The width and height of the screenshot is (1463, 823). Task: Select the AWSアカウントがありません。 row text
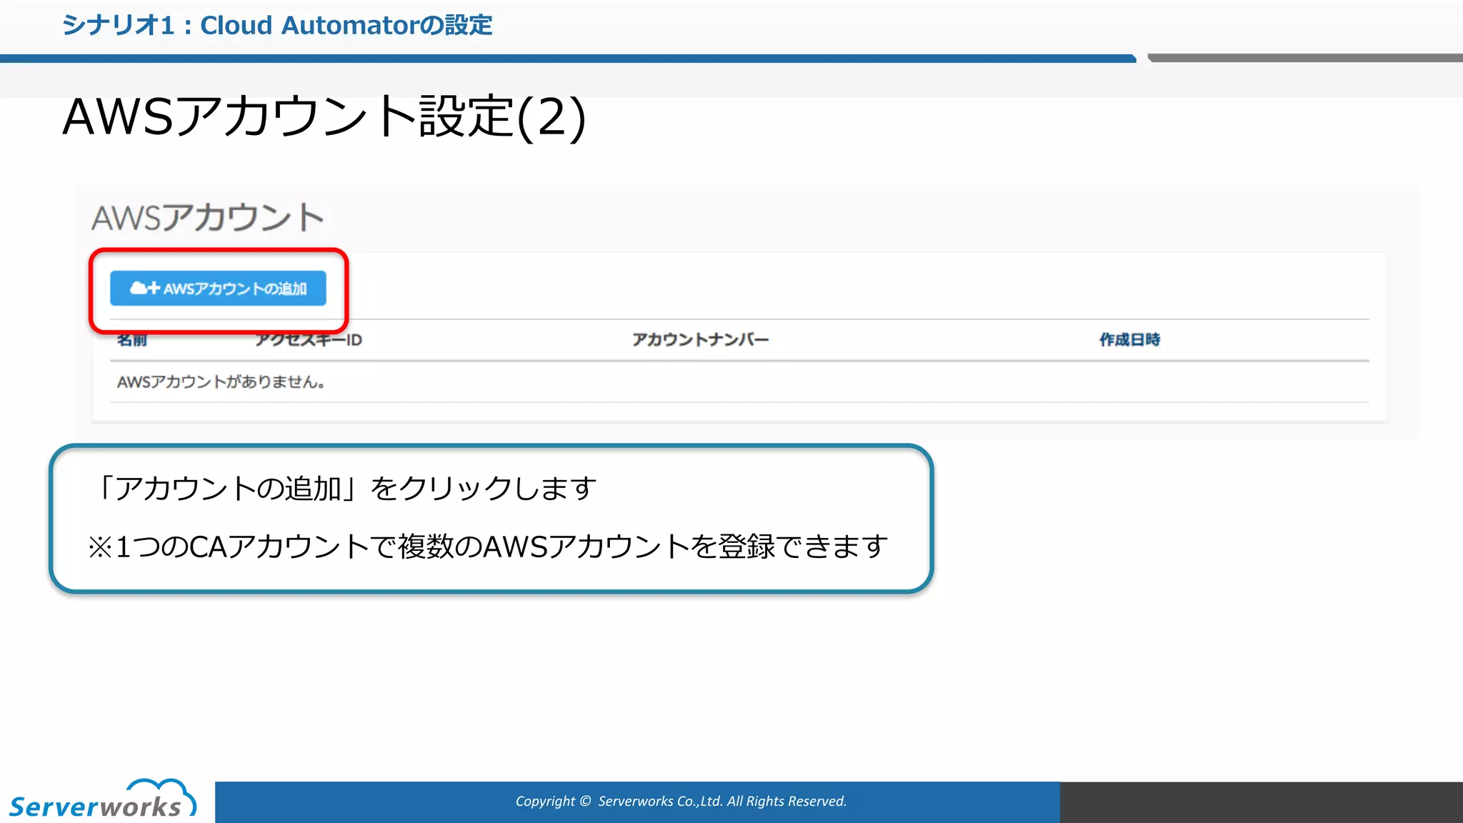coord(221,382)
